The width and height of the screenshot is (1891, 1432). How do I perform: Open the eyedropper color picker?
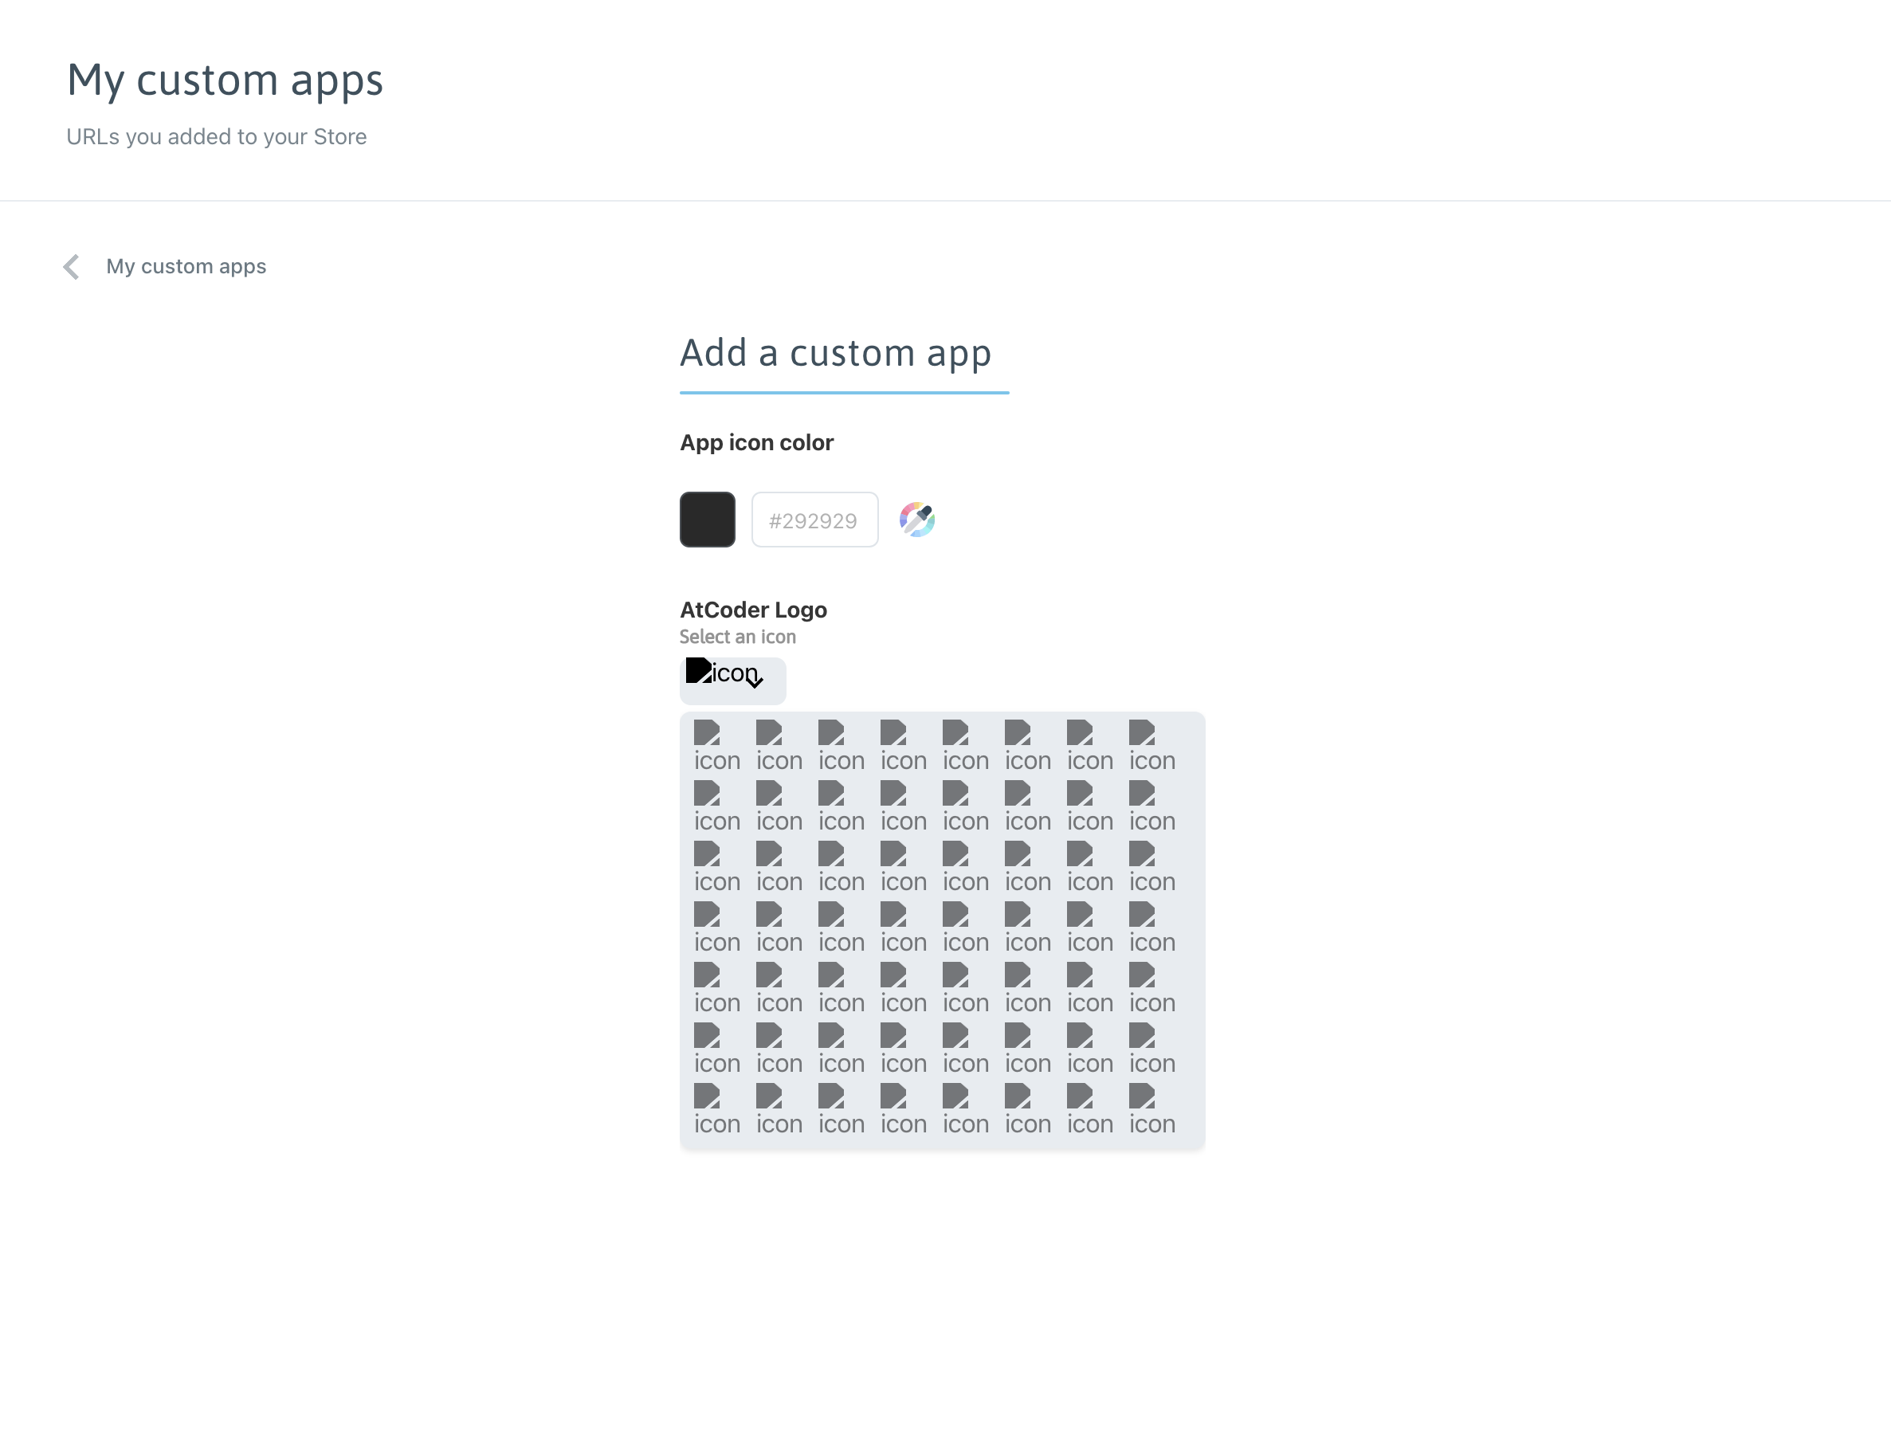click(916, 519)
